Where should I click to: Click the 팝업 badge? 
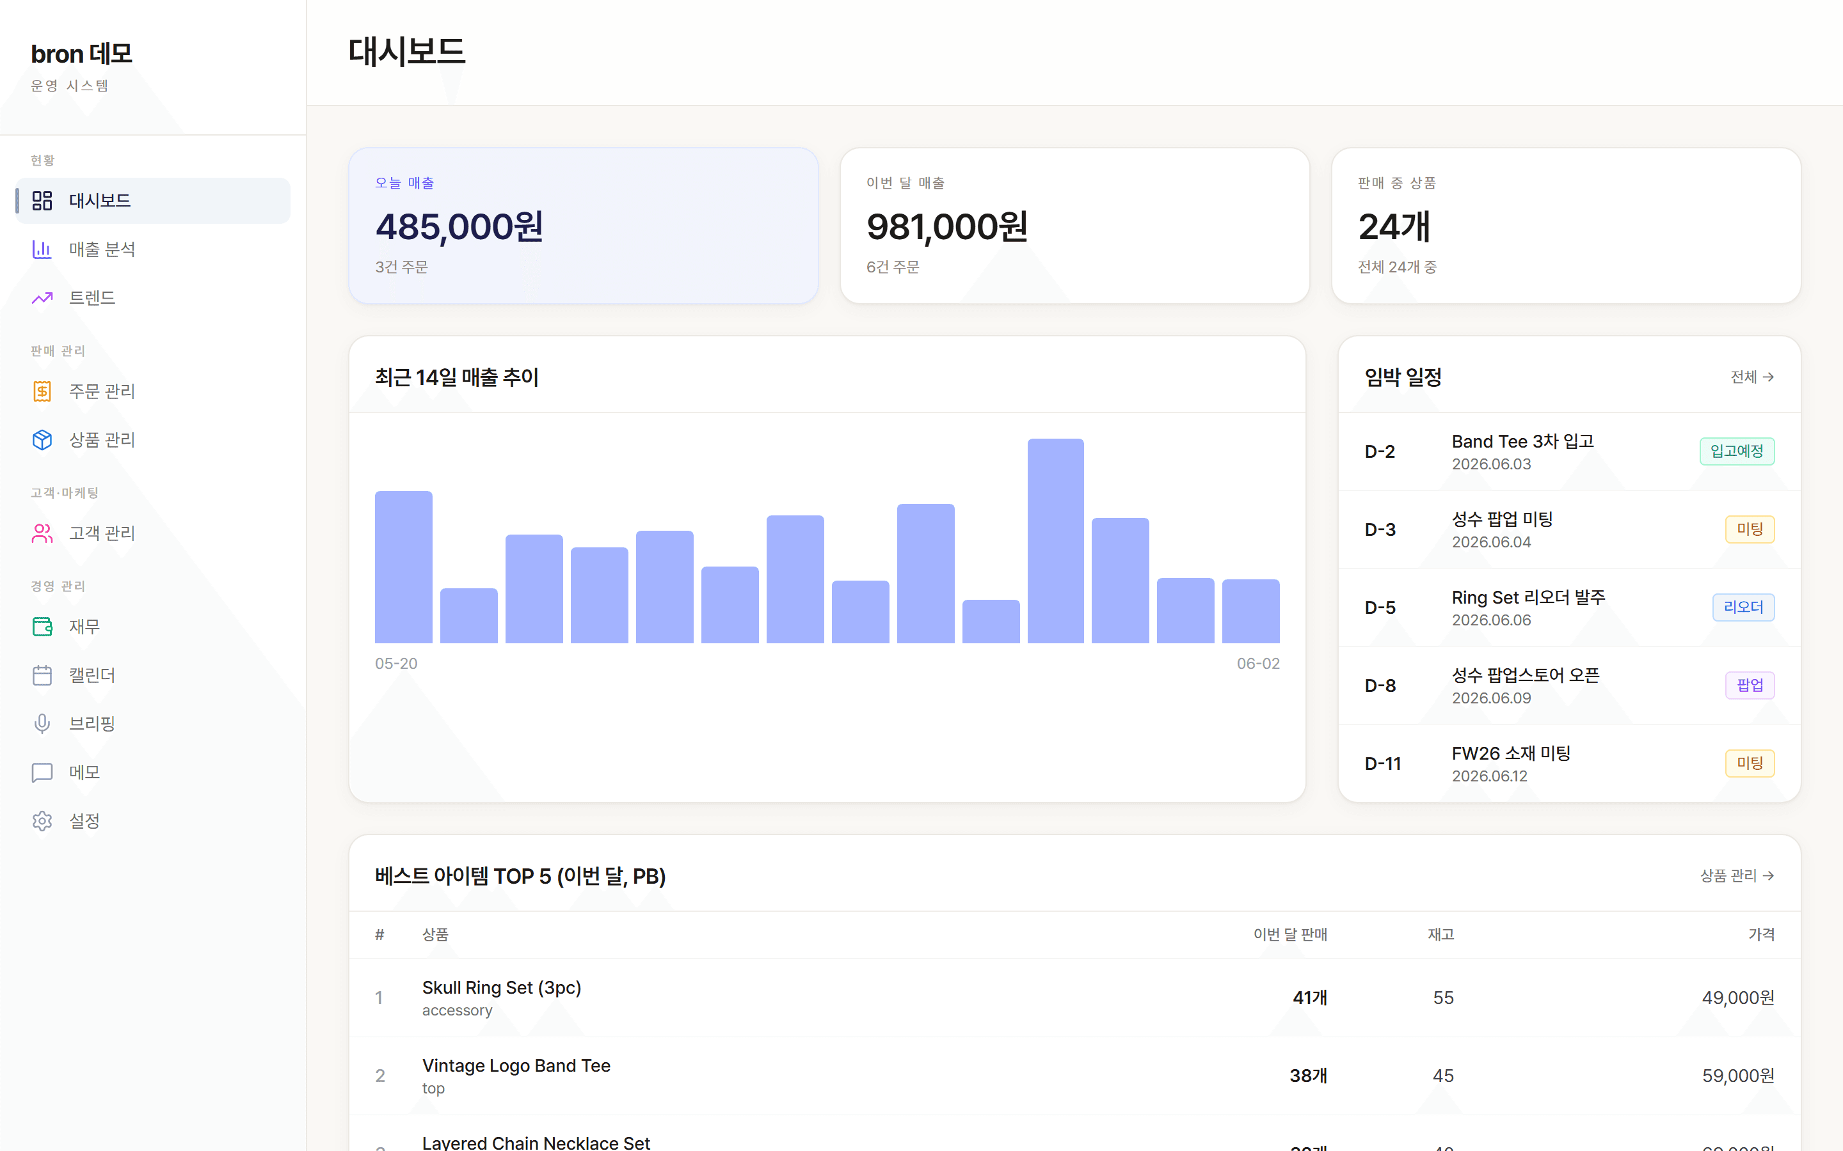[x=1750, y=685]
